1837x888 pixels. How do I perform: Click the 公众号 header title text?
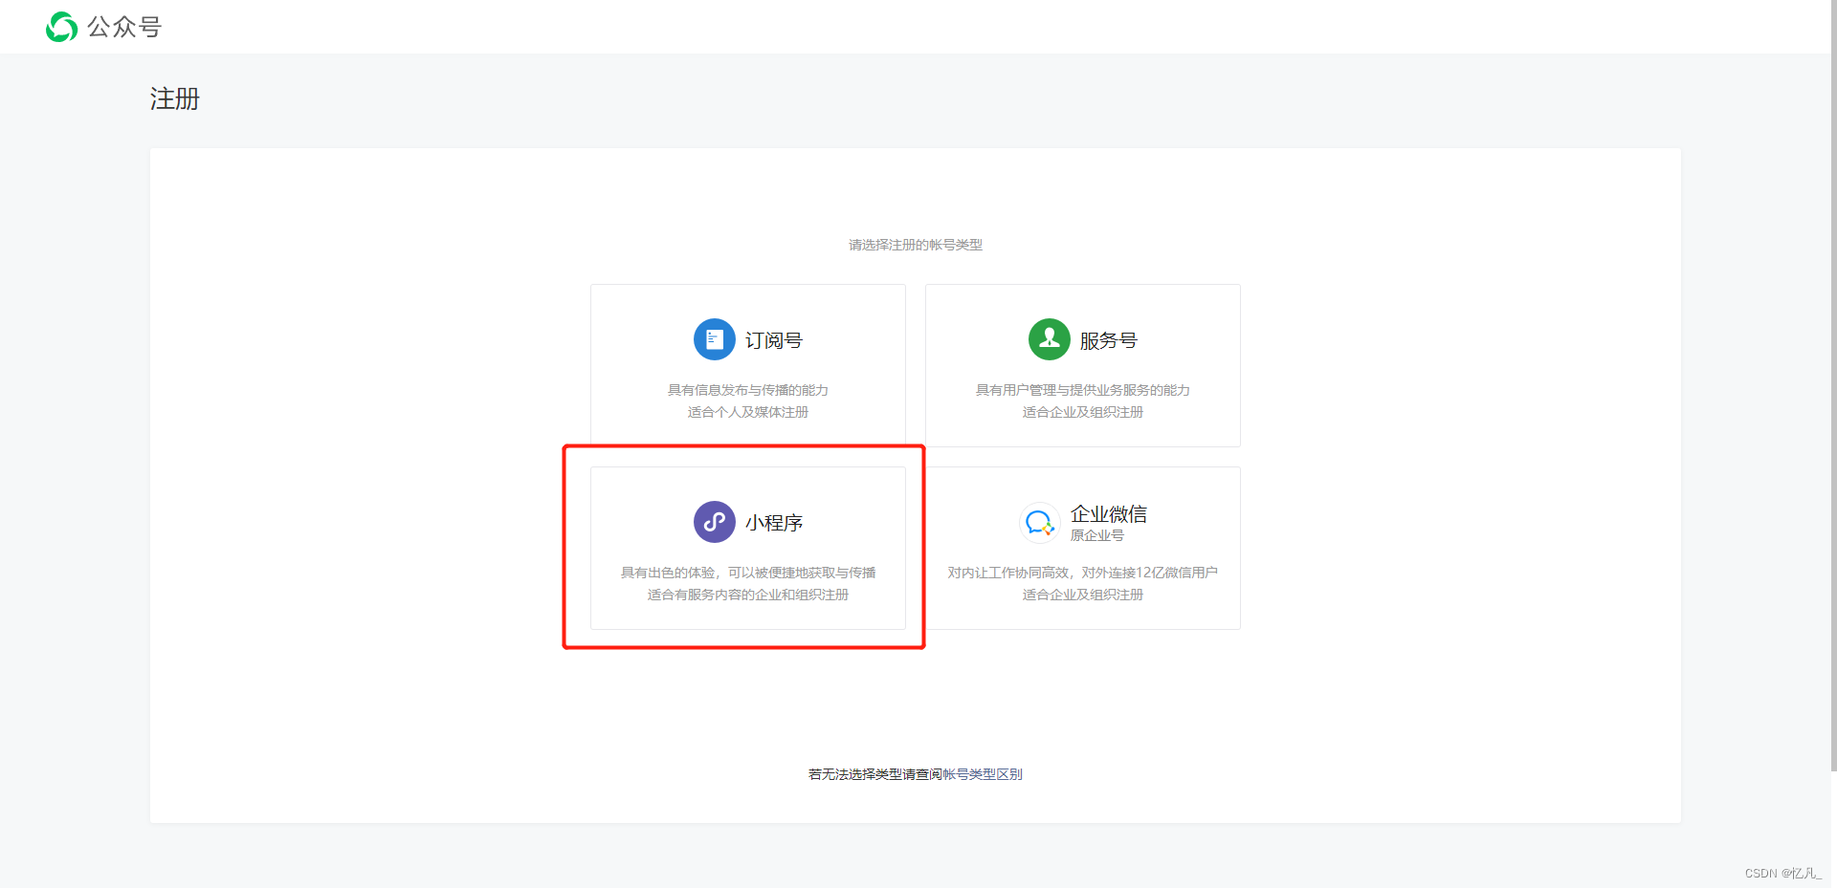tap(124, 27)
